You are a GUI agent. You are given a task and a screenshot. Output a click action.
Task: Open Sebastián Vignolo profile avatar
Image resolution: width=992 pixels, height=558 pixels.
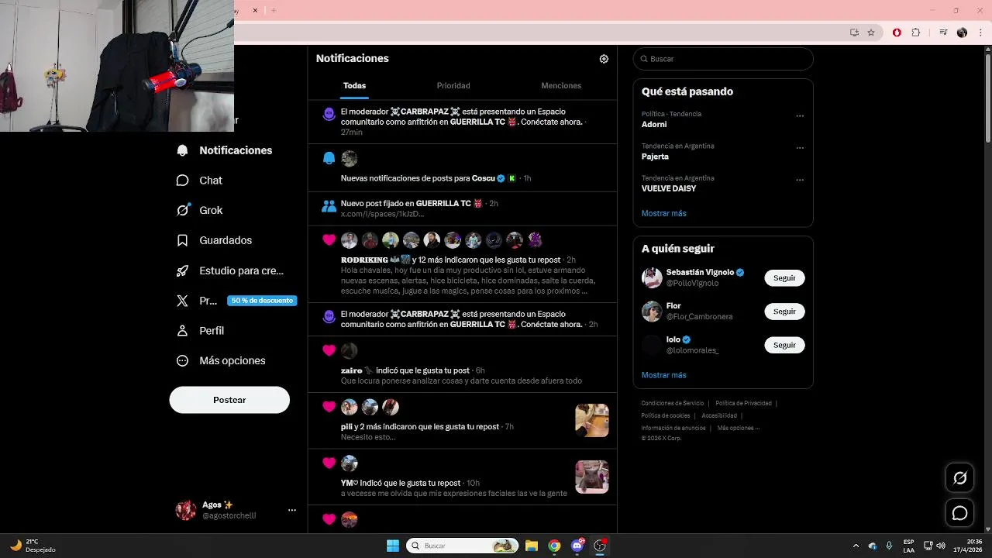(652, 277)
